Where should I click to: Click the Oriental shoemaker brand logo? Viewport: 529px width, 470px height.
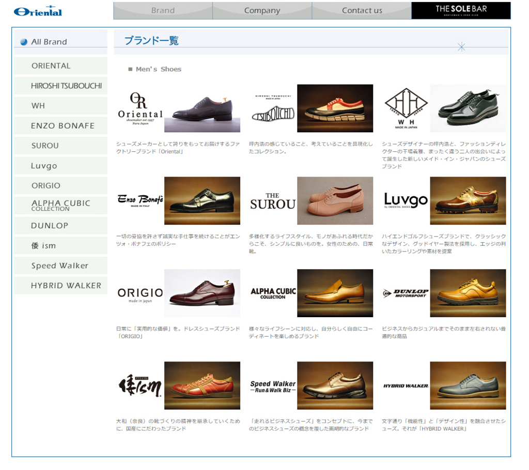point(140,108)
